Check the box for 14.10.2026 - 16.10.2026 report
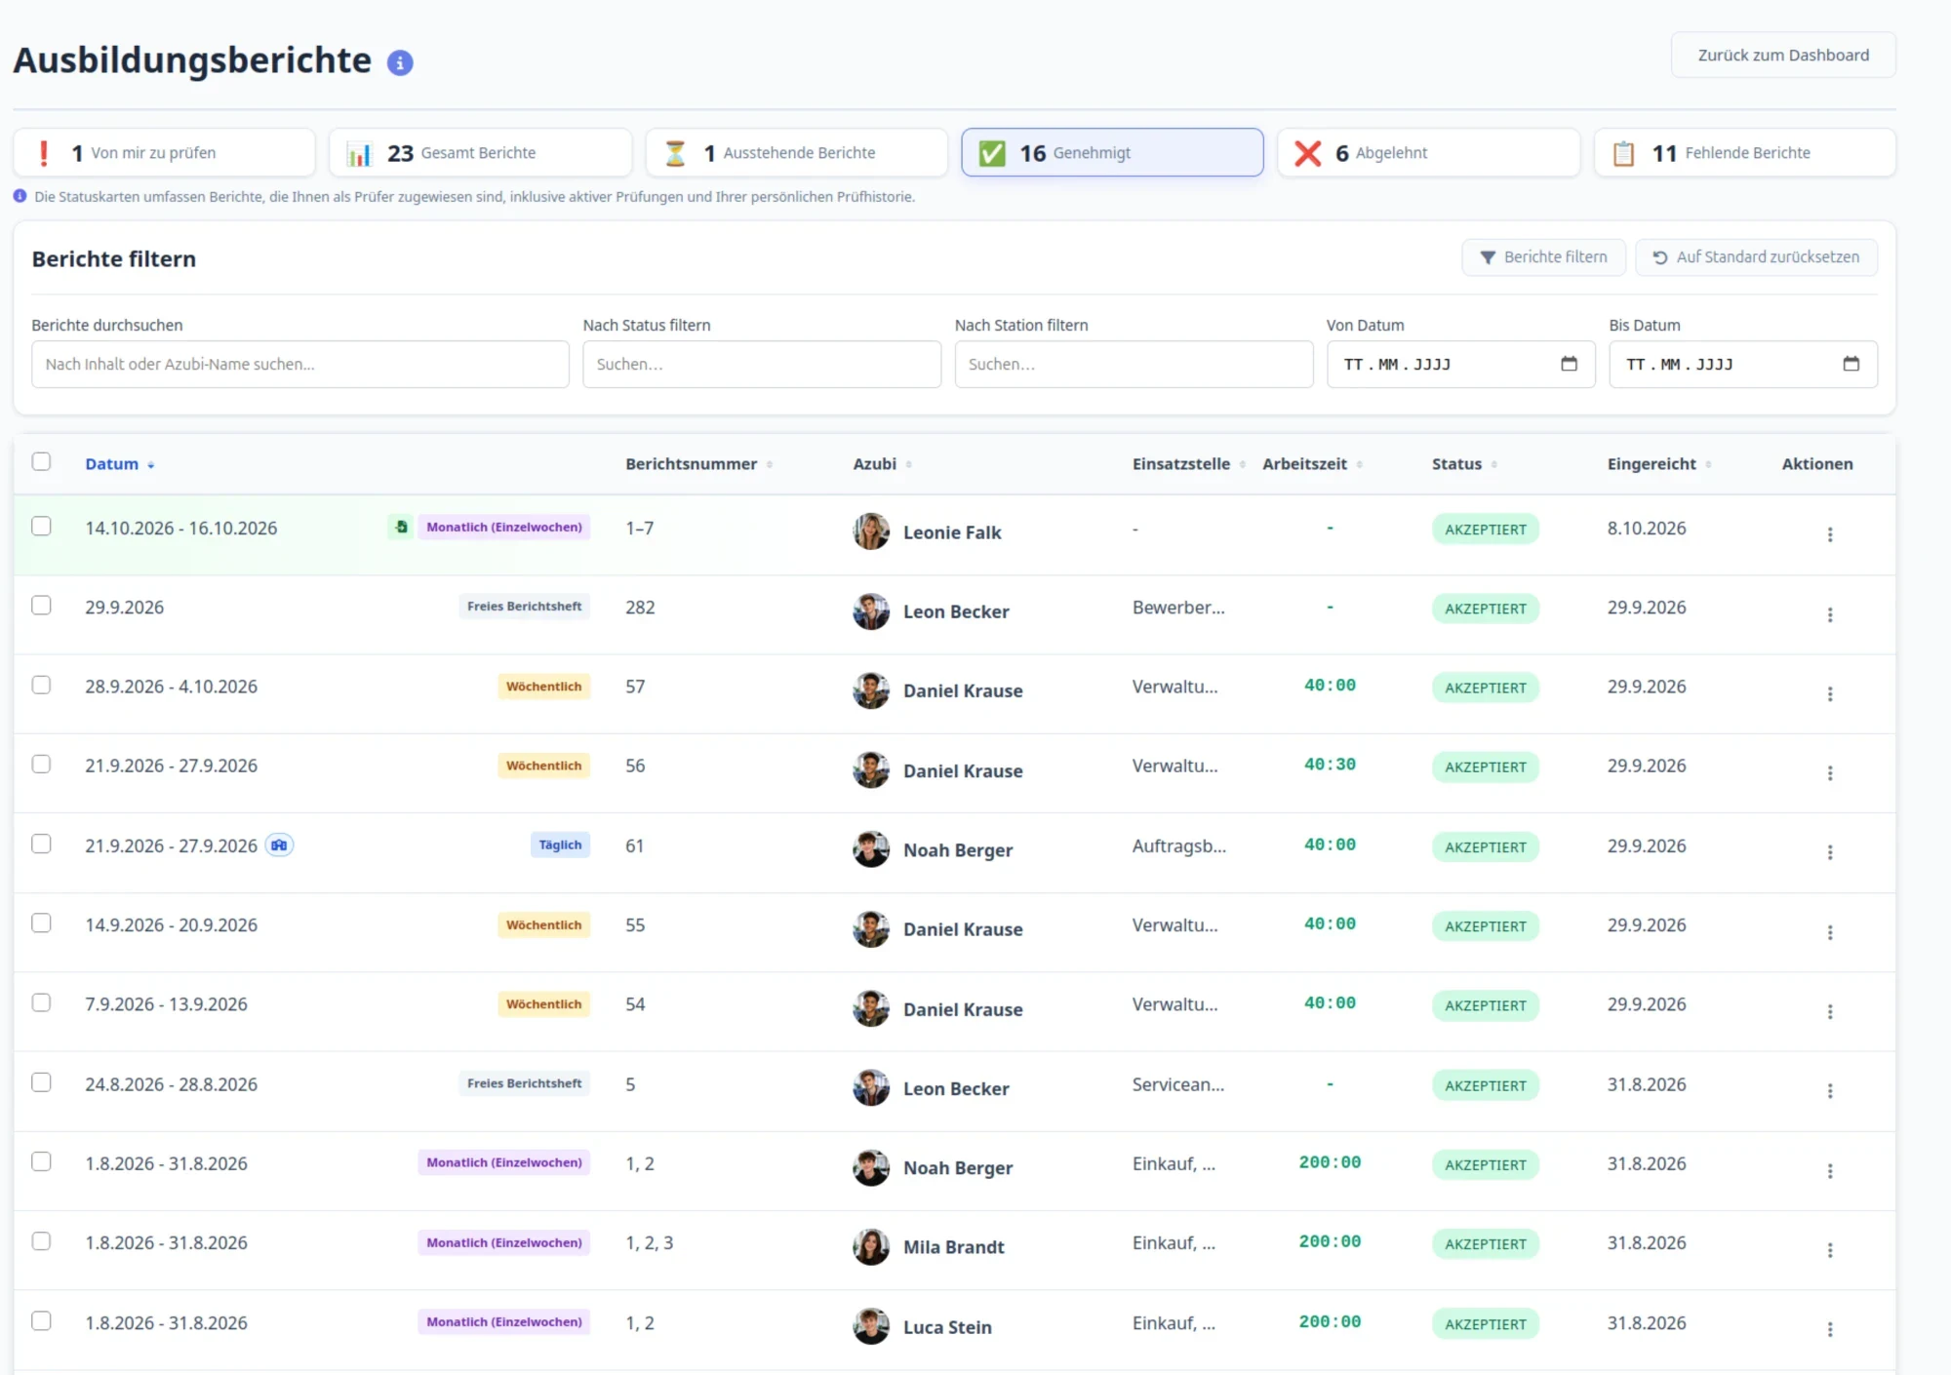This screenshot has height=1375, width=1951. 41,526
